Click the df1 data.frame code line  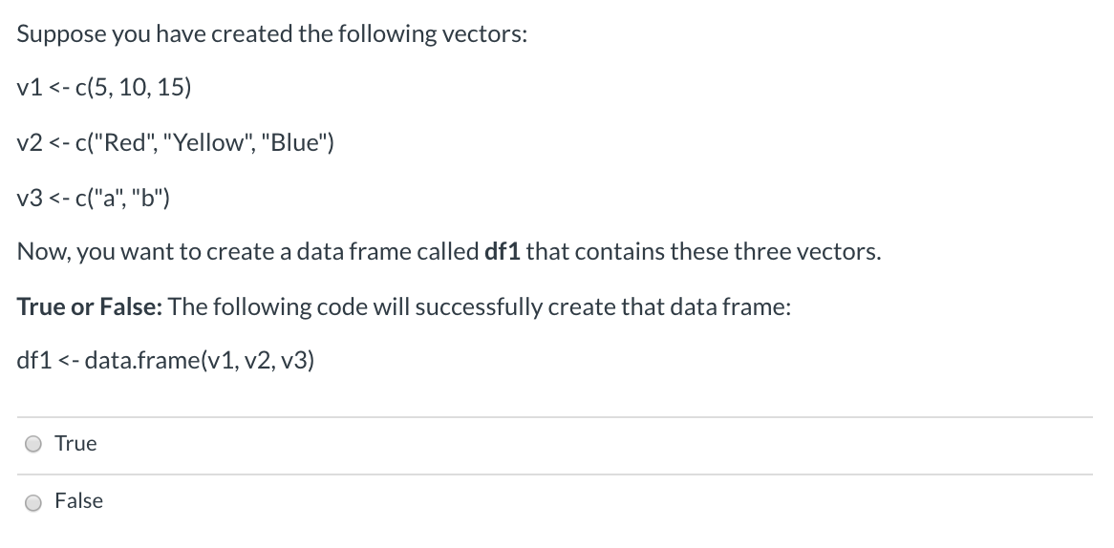[165, 361]
